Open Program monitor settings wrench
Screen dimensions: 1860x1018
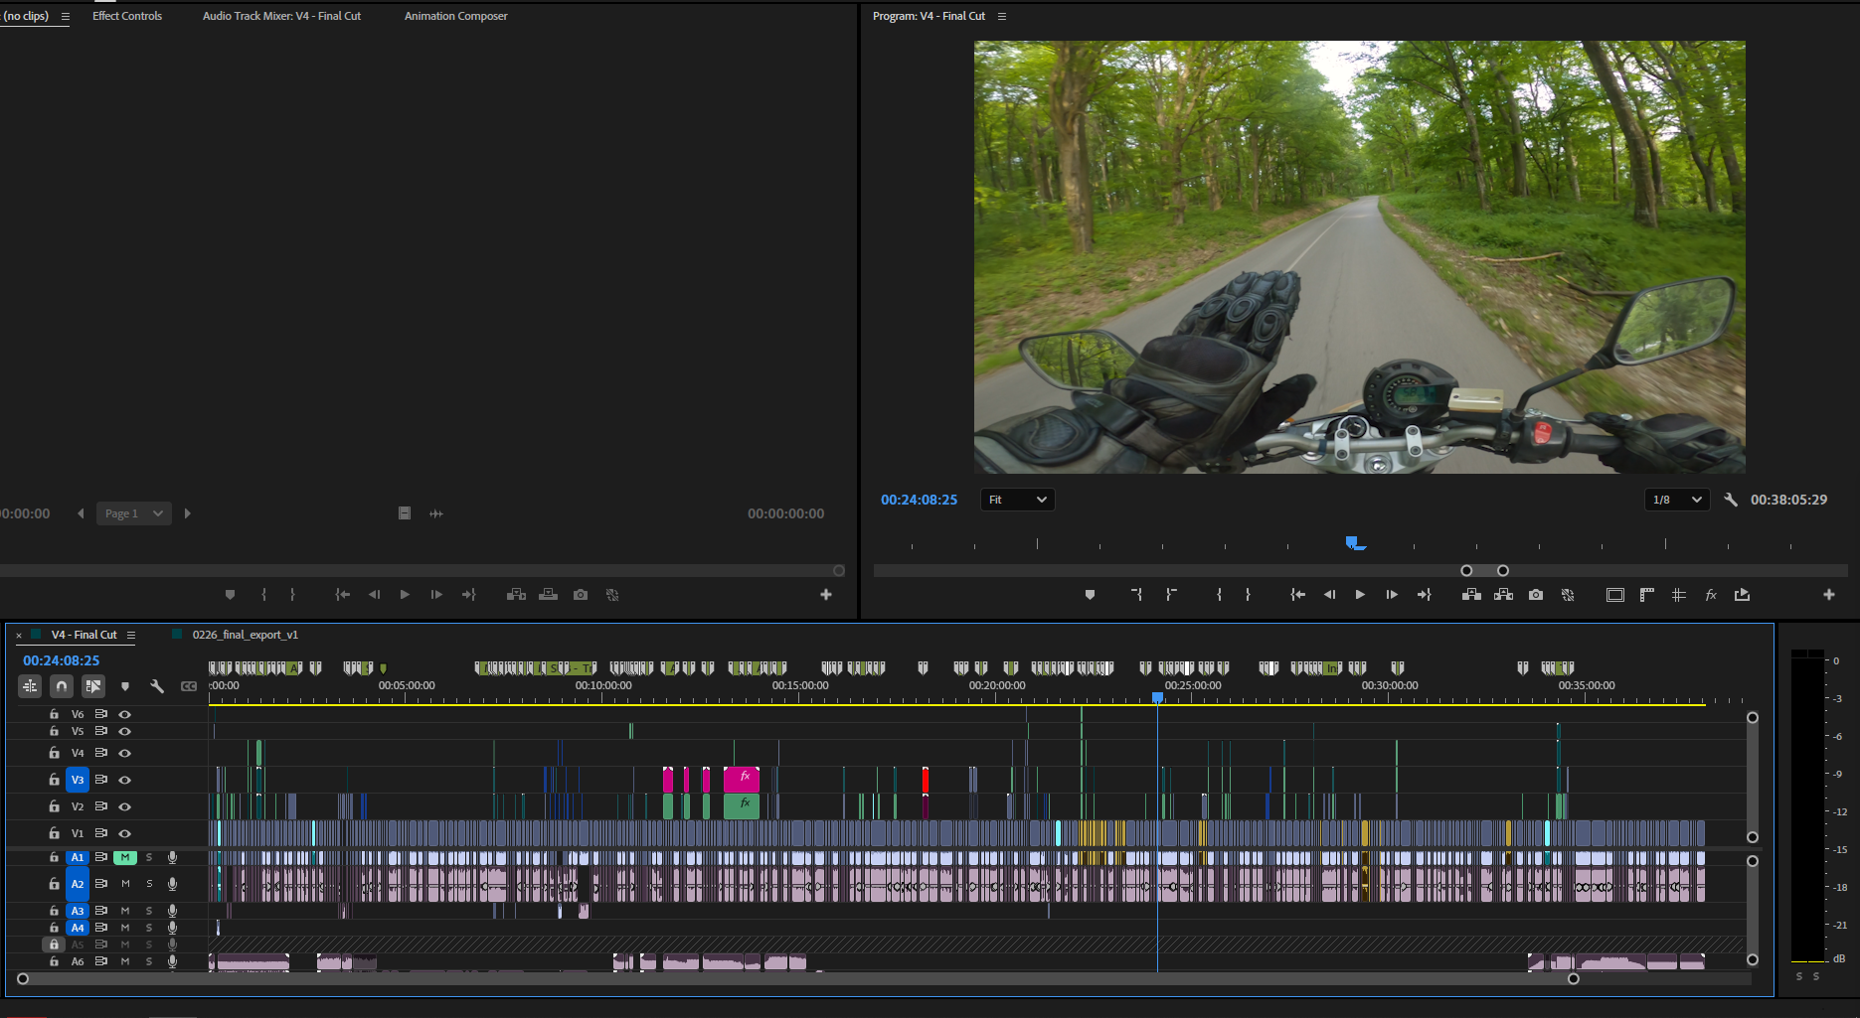coord(1731,500)
